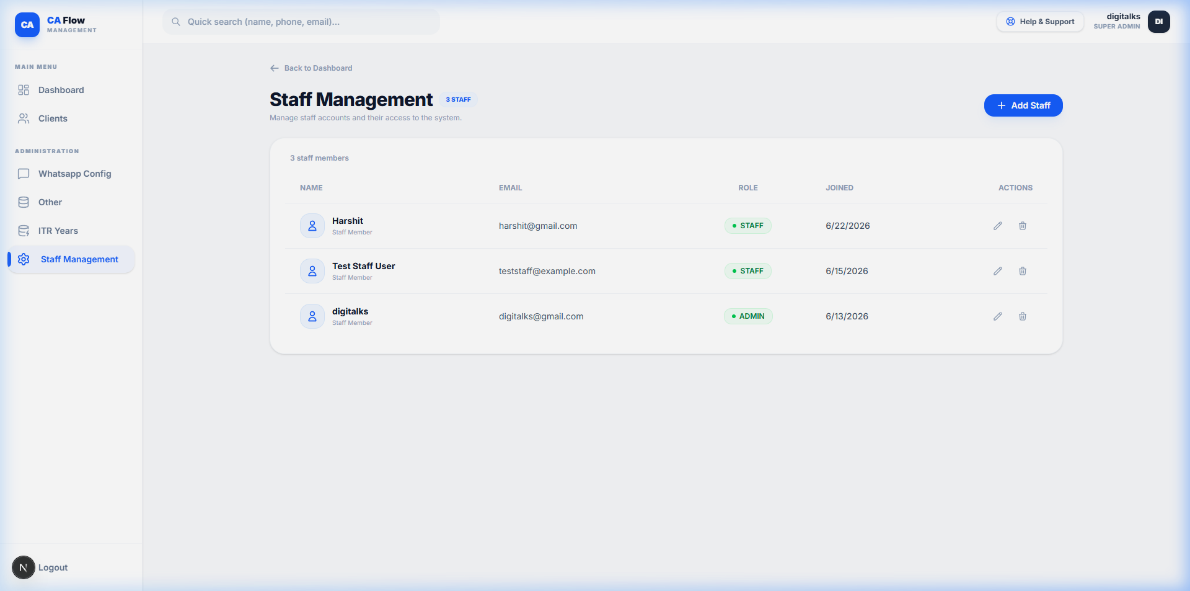Delete Harshit with the trash icon
The width and height of the screenshot is (1190, 591).
coord(1023,226)
